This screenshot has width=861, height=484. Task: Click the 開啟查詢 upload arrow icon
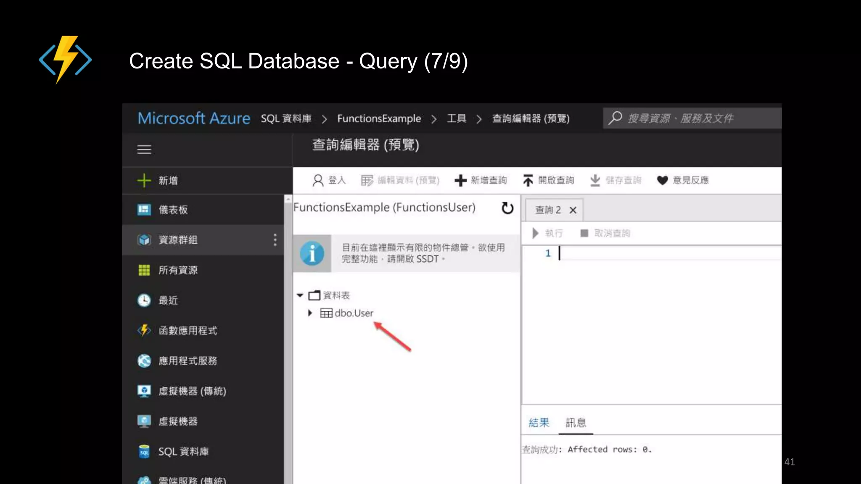[528, 180]
